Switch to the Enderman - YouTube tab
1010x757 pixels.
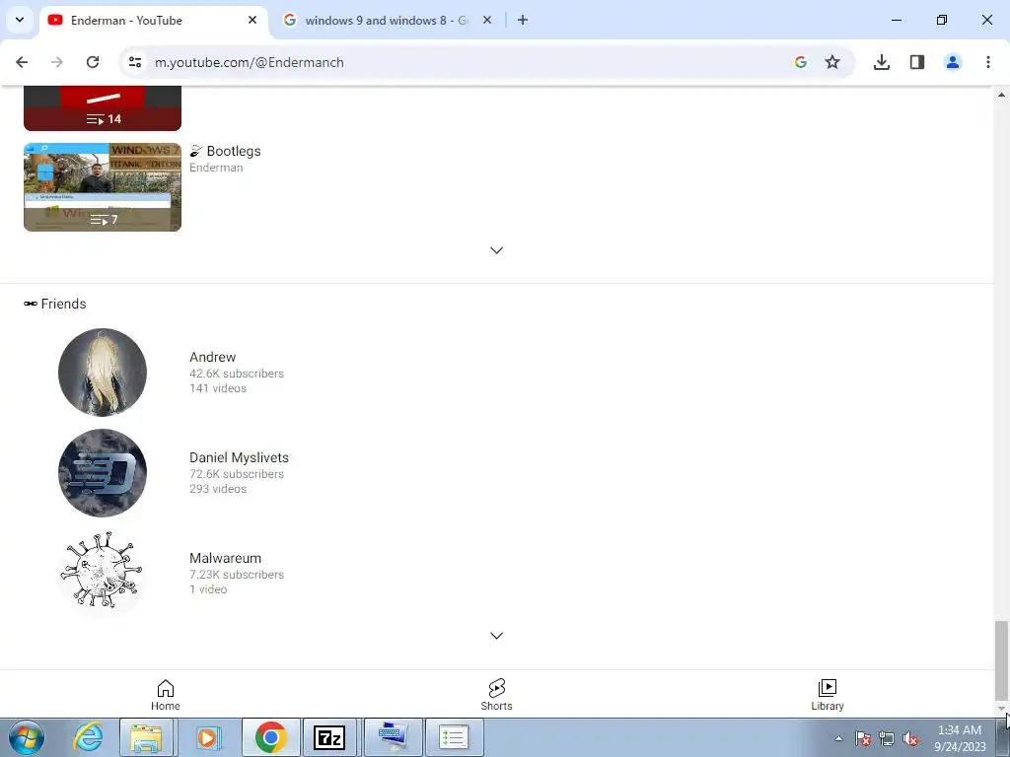tap(153, 21)
